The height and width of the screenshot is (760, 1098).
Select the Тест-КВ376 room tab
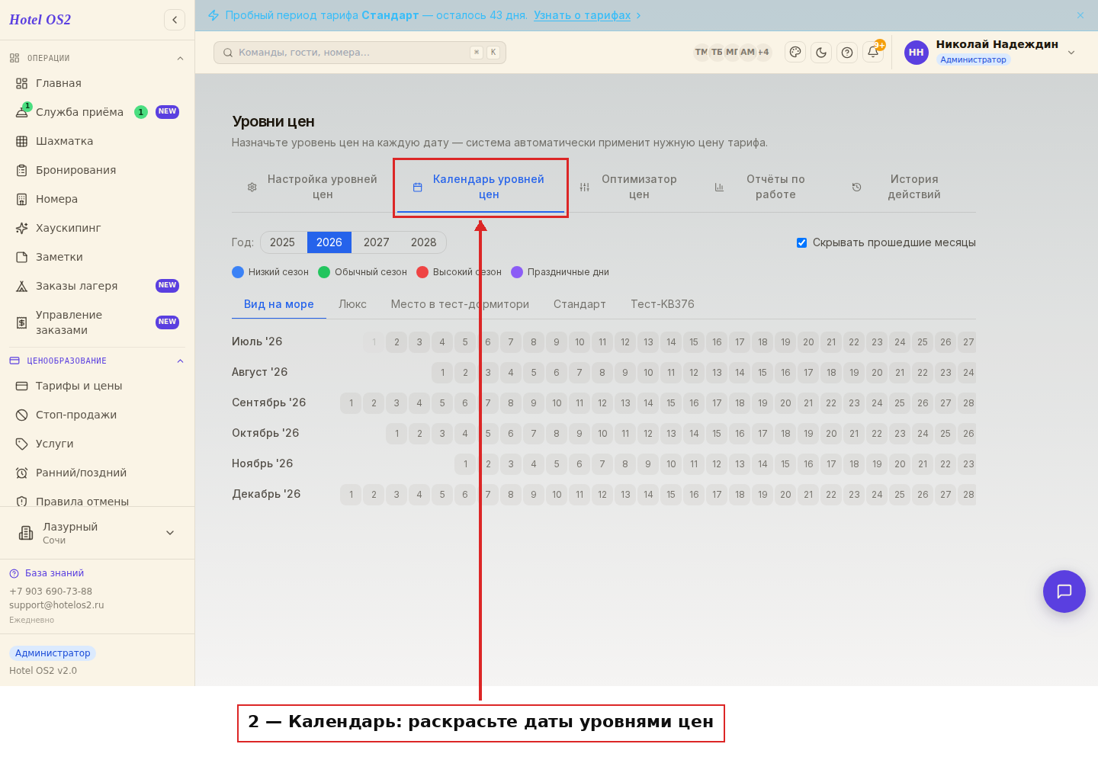pos(663,304)
